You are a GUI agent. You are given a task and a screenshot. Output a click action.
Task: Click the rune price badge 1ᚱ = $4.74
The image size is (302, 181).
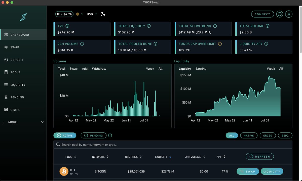[x=64, y=14]
